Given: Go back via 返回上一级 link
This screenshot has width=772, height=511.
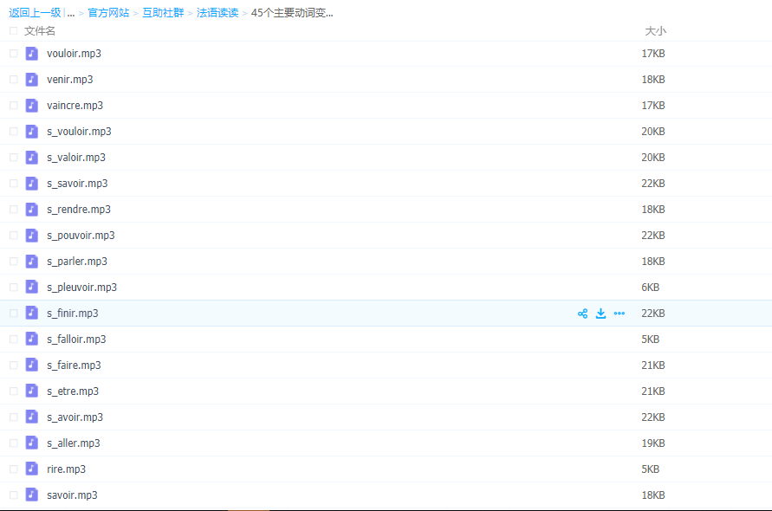Looking at the screenshot, I should (35, 13).
